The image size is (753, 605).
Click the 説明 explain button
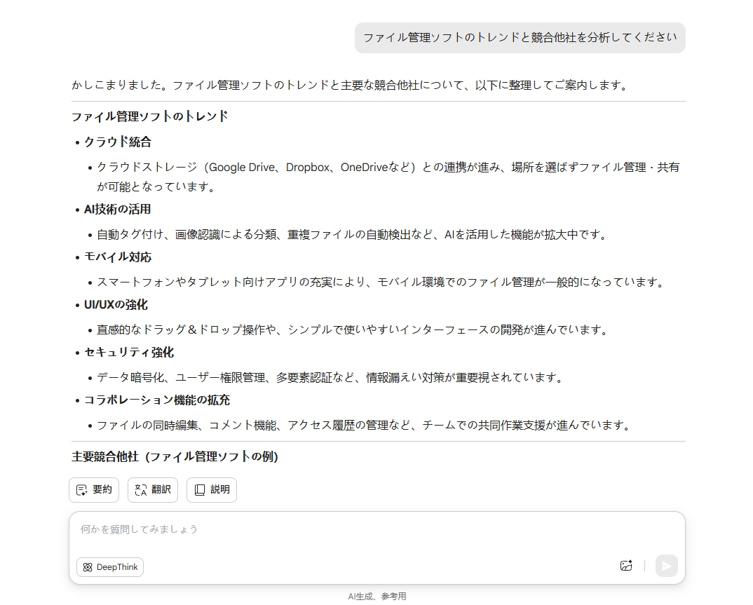(212, 490)
